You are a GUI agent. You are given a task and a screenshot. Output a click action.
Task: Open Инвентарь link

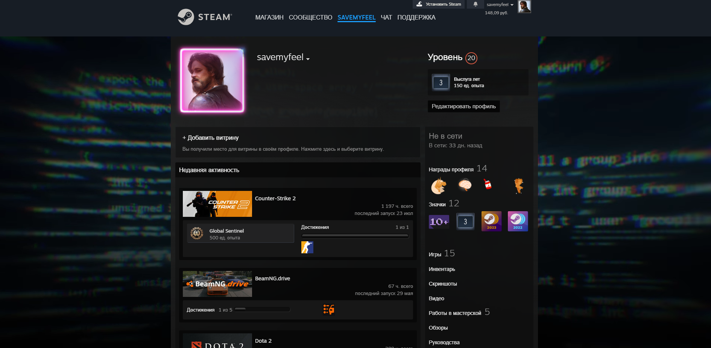click(x=442, y=269)
